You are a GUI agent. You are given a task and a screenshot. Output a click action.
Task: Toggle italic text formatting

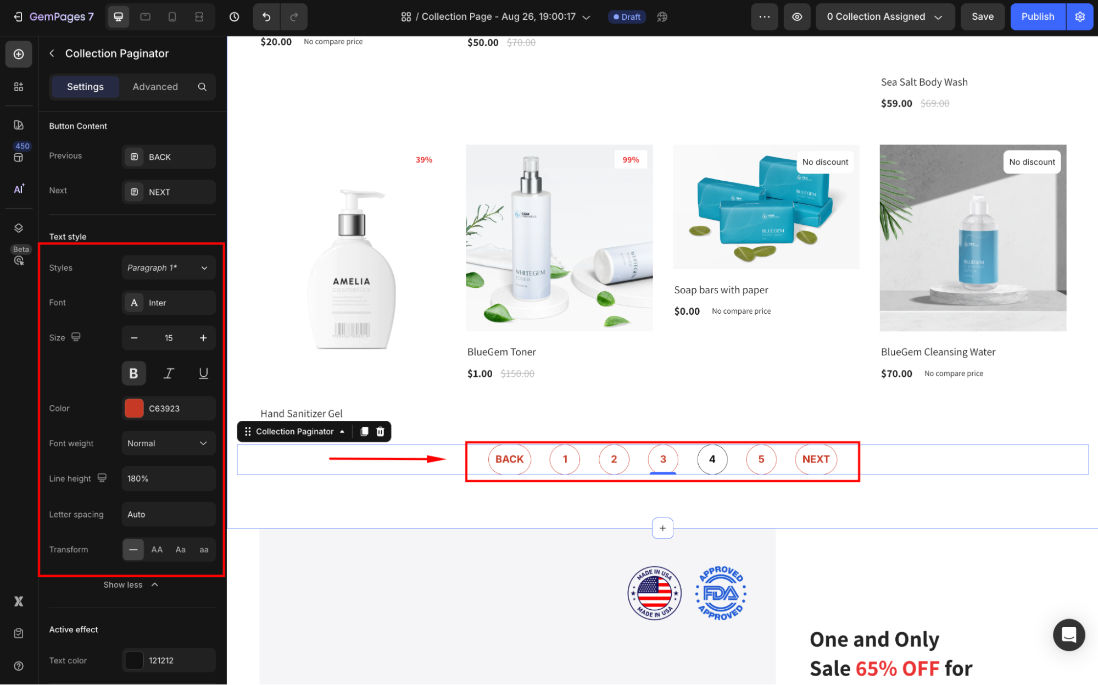pyautogui.click(x=169, y=374)
